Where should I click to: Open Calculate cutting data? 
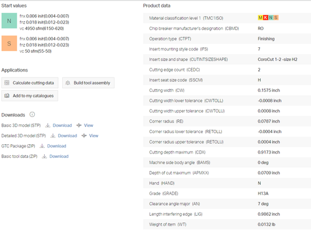(30, 83)
